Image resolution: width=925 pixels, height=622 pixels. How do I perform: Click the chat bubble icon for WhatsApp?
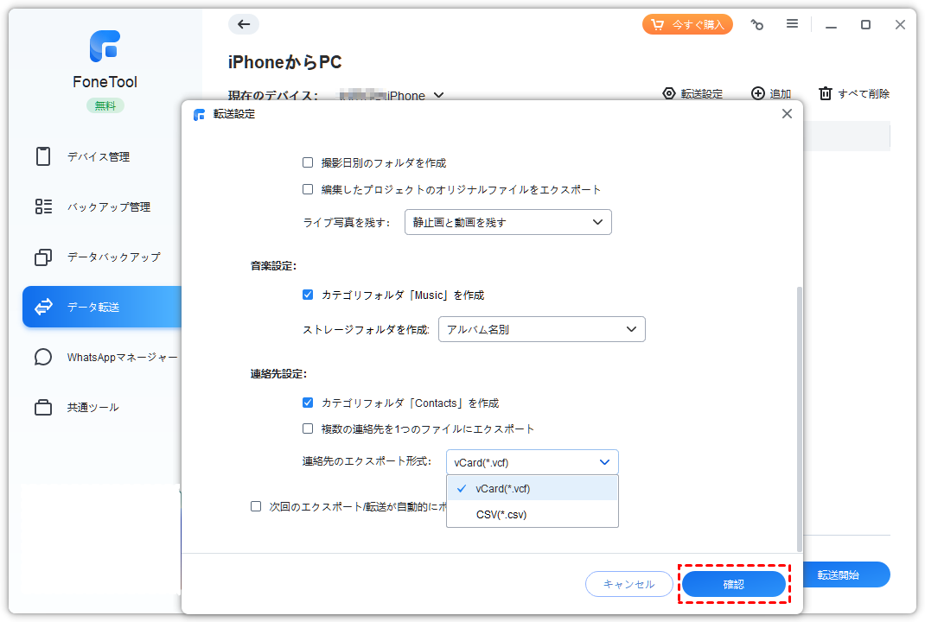click(x=43, y=358)
